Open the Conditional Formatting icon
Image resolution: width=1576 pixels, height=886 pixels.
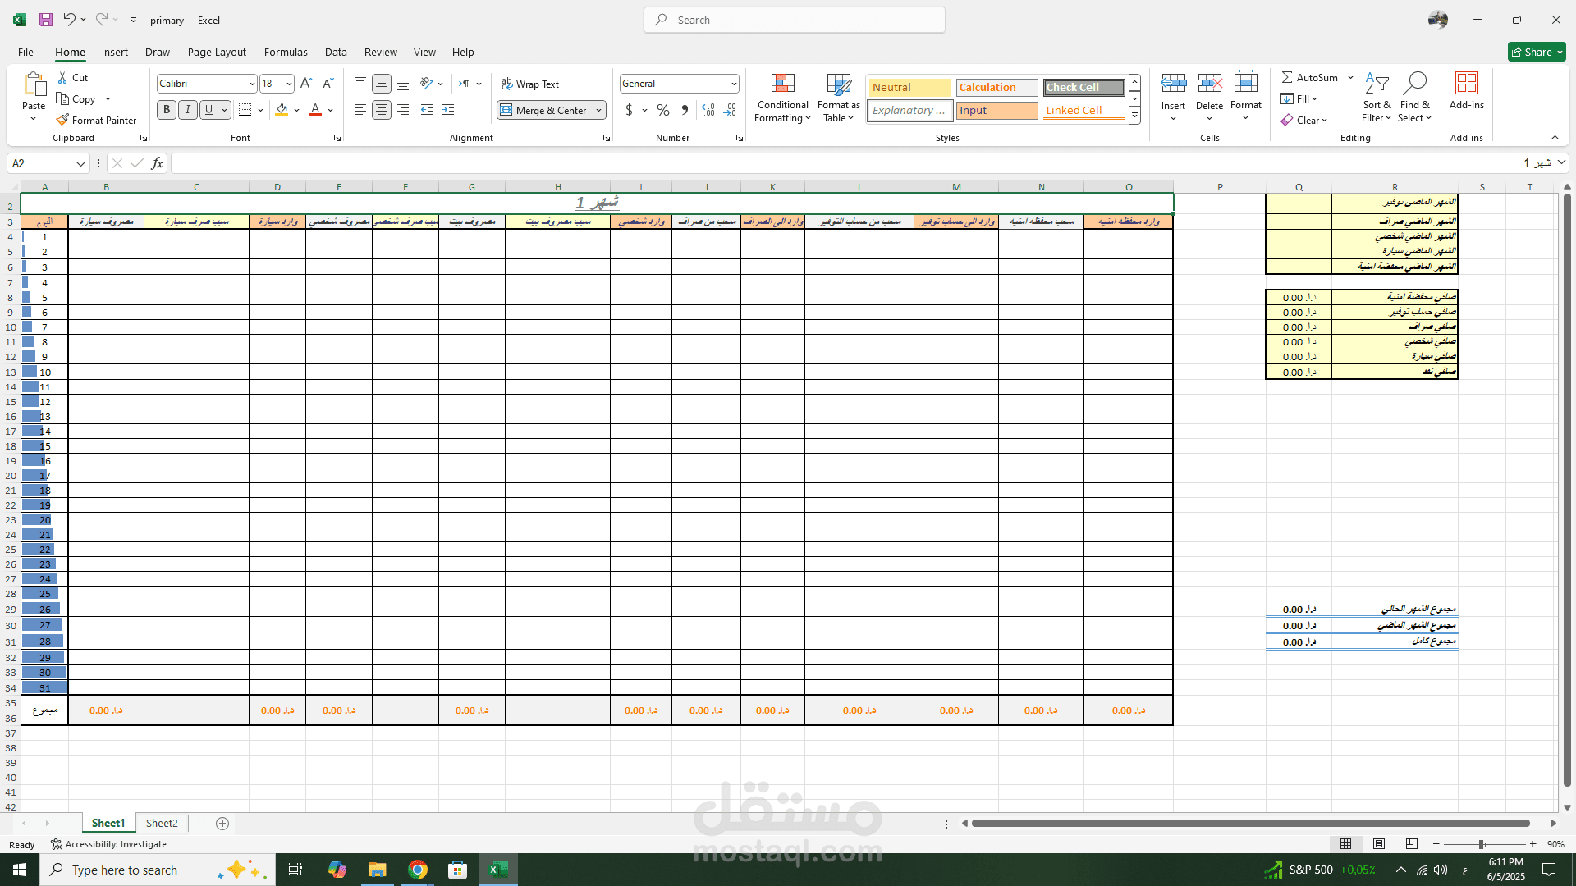tap(783, 84)
